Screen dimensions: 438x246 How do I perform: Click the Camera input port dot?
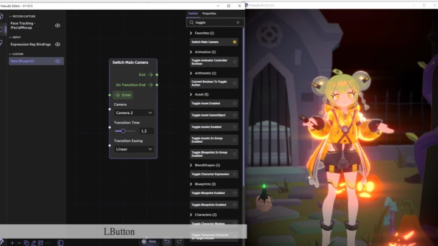tap(109, 109)
